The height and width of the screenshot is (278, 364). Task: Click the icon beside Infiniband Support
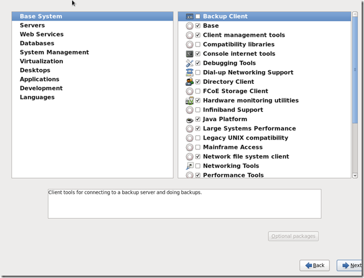coord(189,110)
